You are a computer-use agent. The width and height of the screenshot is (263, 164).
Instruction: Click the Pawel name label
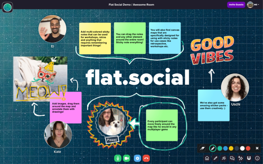[x=112, y=140]
